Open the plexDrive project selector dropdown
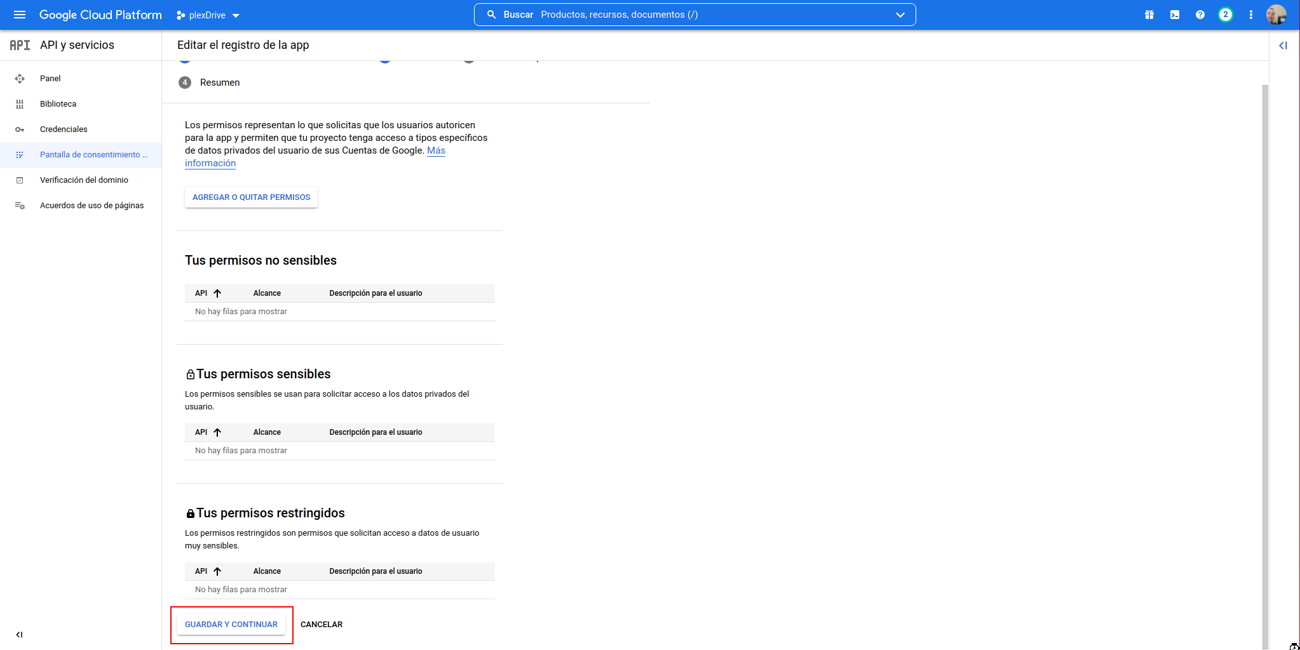 (x=208, y=15)
